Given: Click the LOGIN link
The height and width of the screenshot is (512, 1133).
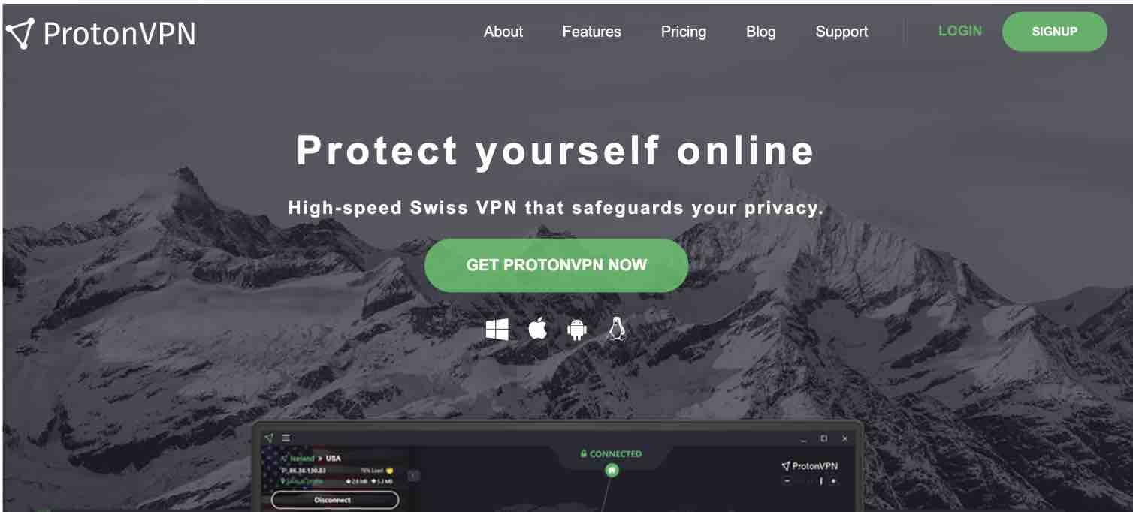Looking at the screenshot, I should [x=960, y=31].
